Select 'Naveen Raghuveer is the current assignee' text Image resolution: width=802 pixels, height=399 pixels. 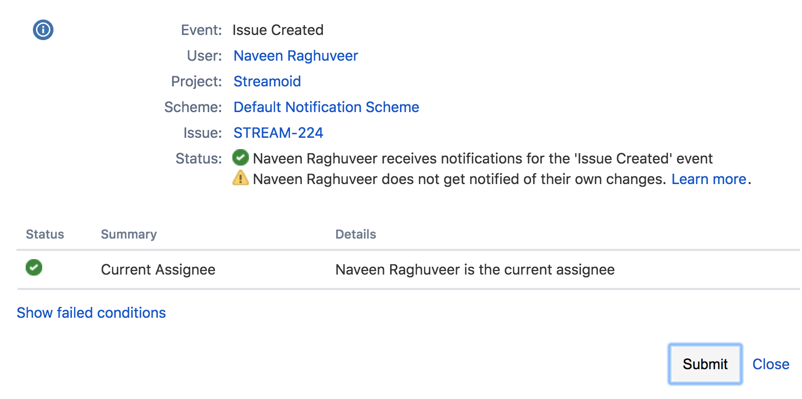pos(475,269)
